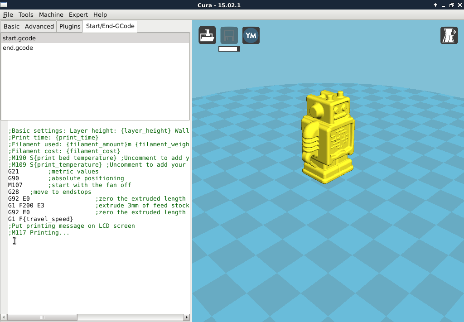464x322 pixels.
Task: Click the Cura window menu icon in title bar
Action: point(4,5)
